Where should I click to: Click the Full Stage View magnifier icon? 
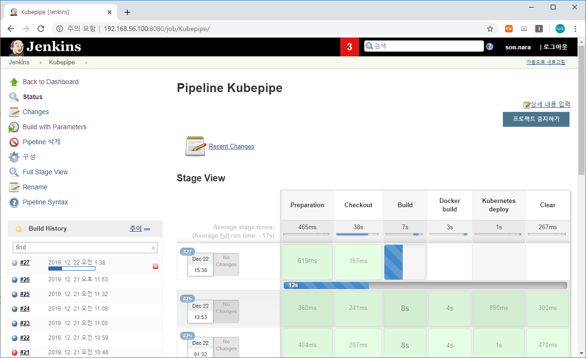[x=14, y=172]
